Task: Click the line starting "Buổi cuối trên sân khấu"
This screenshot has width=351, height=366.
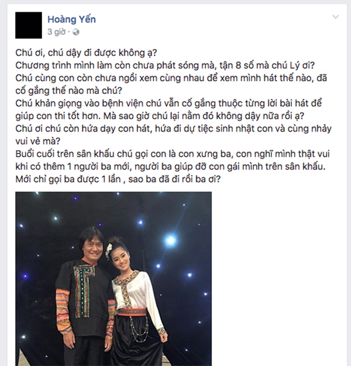Action: [173, 154]
